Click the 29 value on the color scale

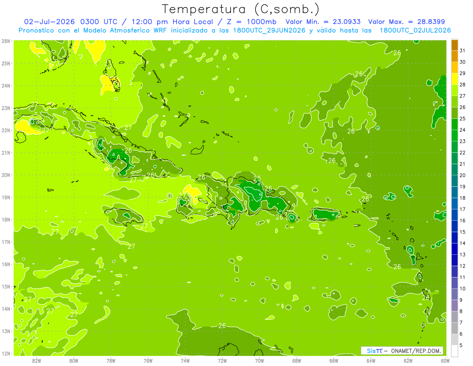(462, 73)
